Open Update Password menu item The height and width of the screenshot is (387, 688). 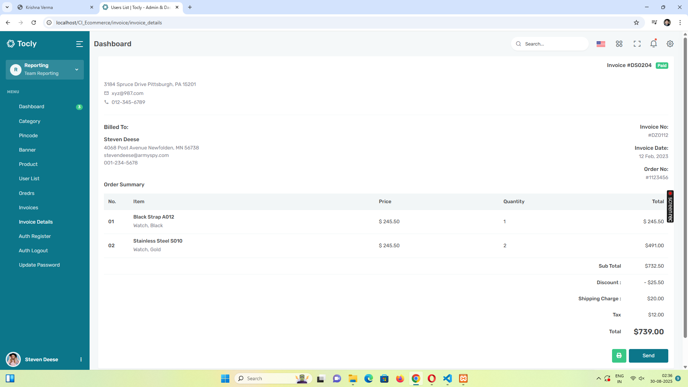39,265
